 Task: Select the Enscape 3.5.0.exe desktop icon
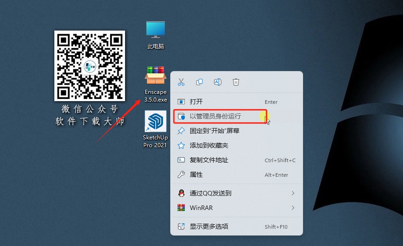pos(156,84)
